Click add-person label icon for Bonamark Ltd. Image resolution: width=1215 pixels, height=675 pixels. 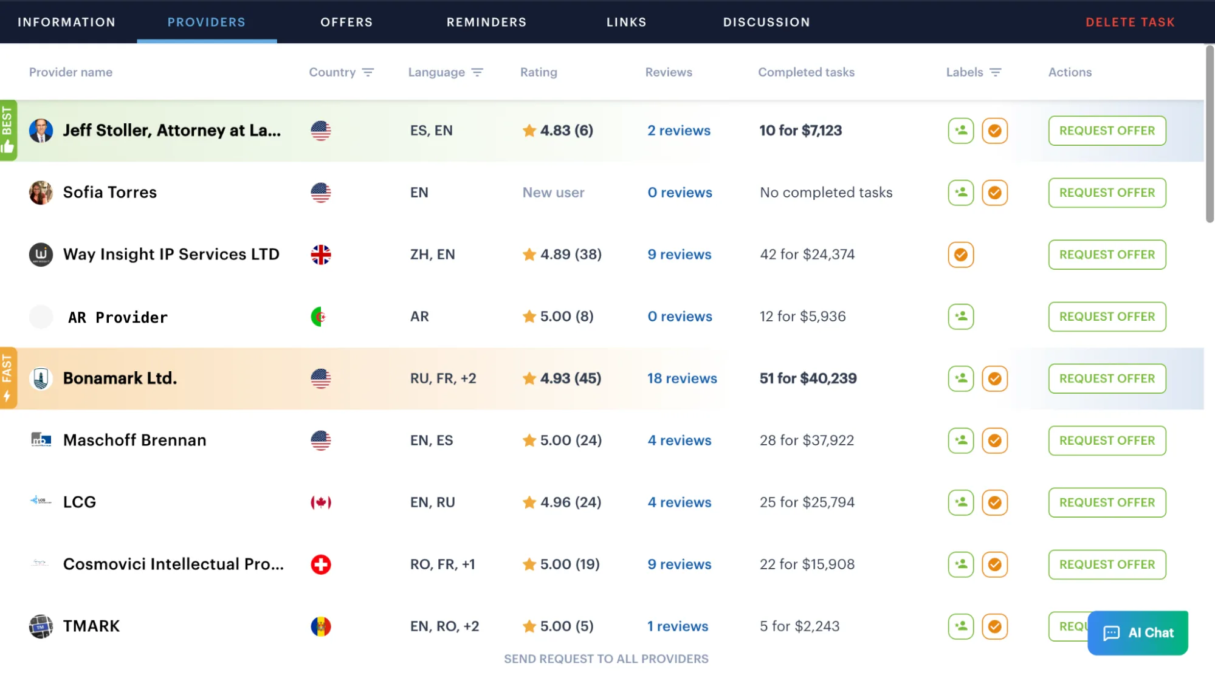960,379
